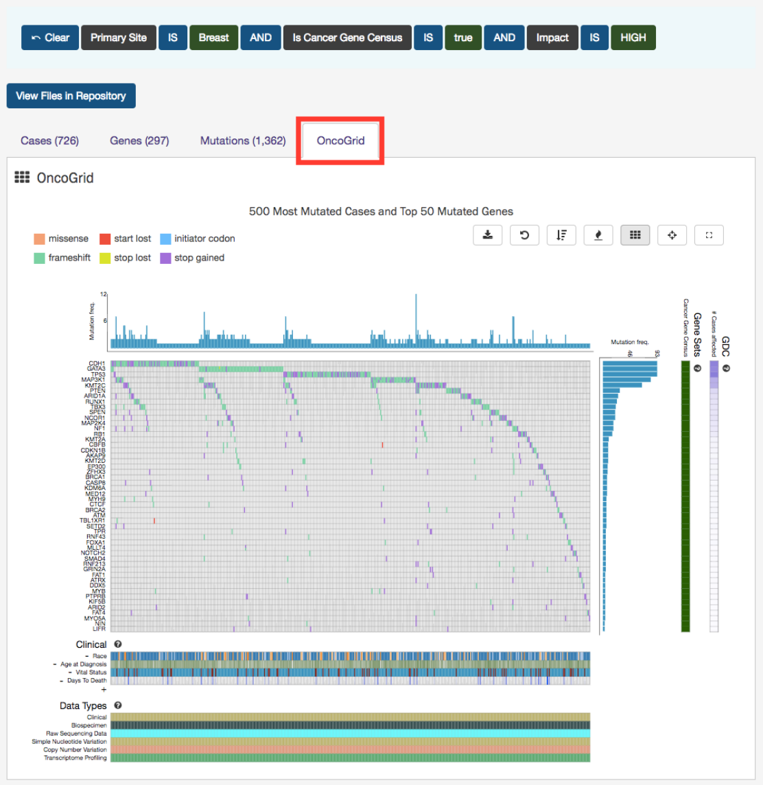The height and width of the screenshot is (785, 763).
Task: Select the CDH1 gene row label
Action: point(97,363)
